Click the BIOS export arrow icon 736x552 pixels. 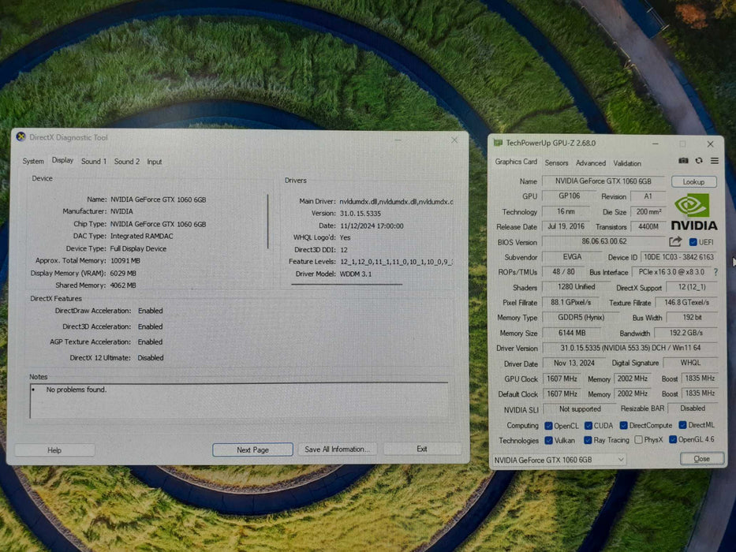(676, 242)
